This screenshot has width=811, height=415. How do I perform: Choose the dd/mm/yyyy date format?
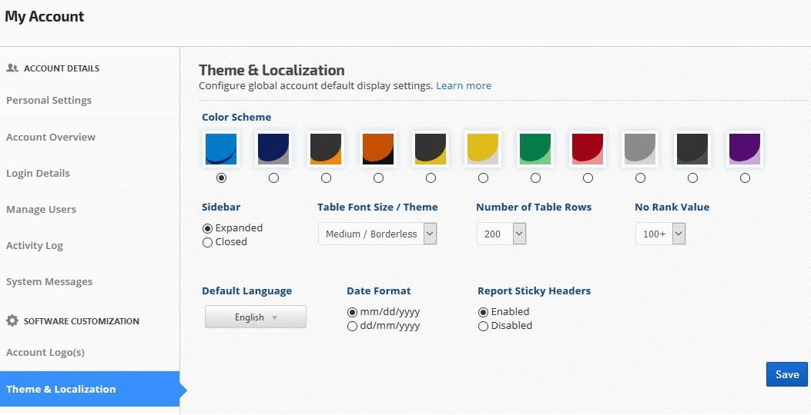352,326
